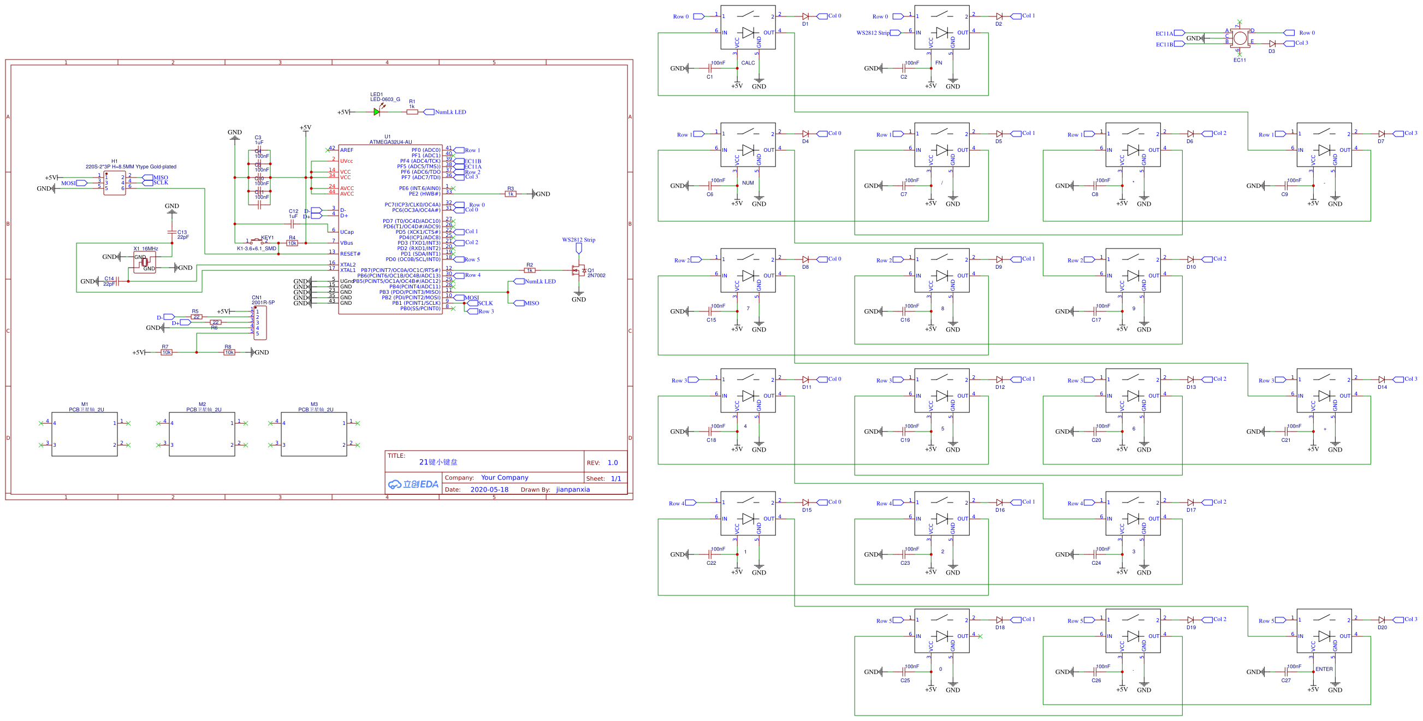Click capacitor C13 22pF
This screenshot has width=1423, height=721.
point(172,232)
